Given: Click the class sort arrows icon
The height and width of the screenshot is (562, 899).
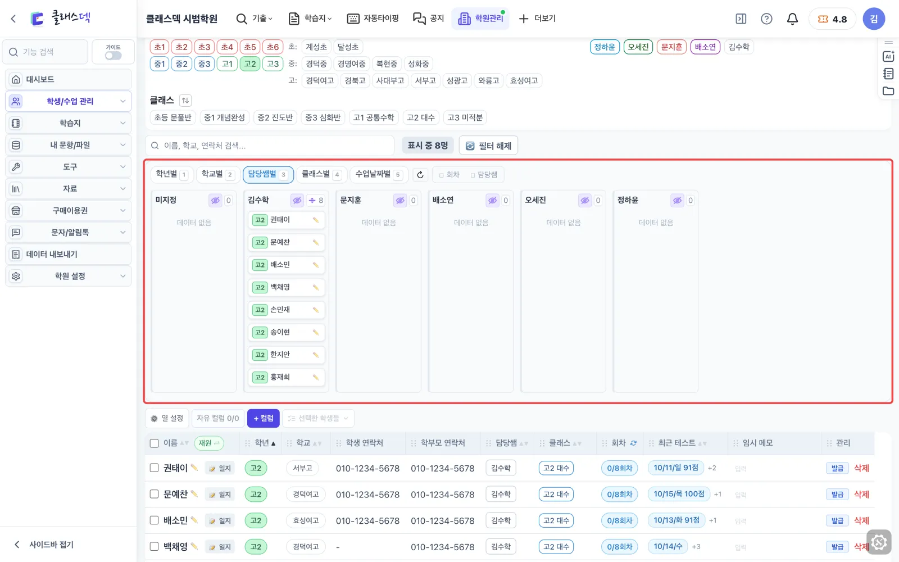Looking at the screenshot, I should point(185,101).
